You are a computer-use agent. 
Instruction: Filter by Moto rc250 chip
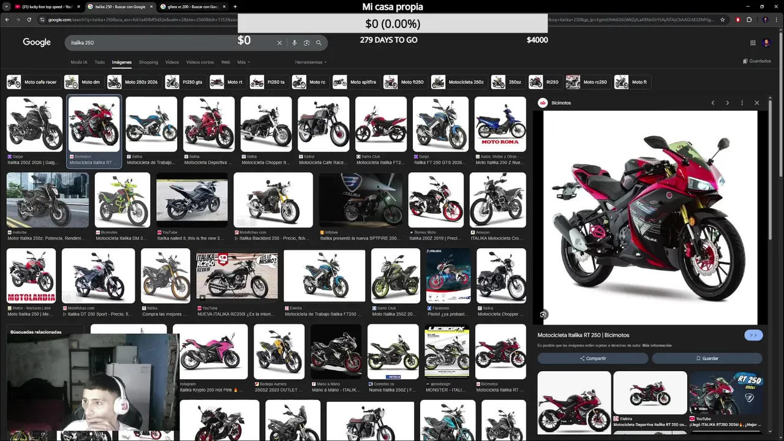588,82
